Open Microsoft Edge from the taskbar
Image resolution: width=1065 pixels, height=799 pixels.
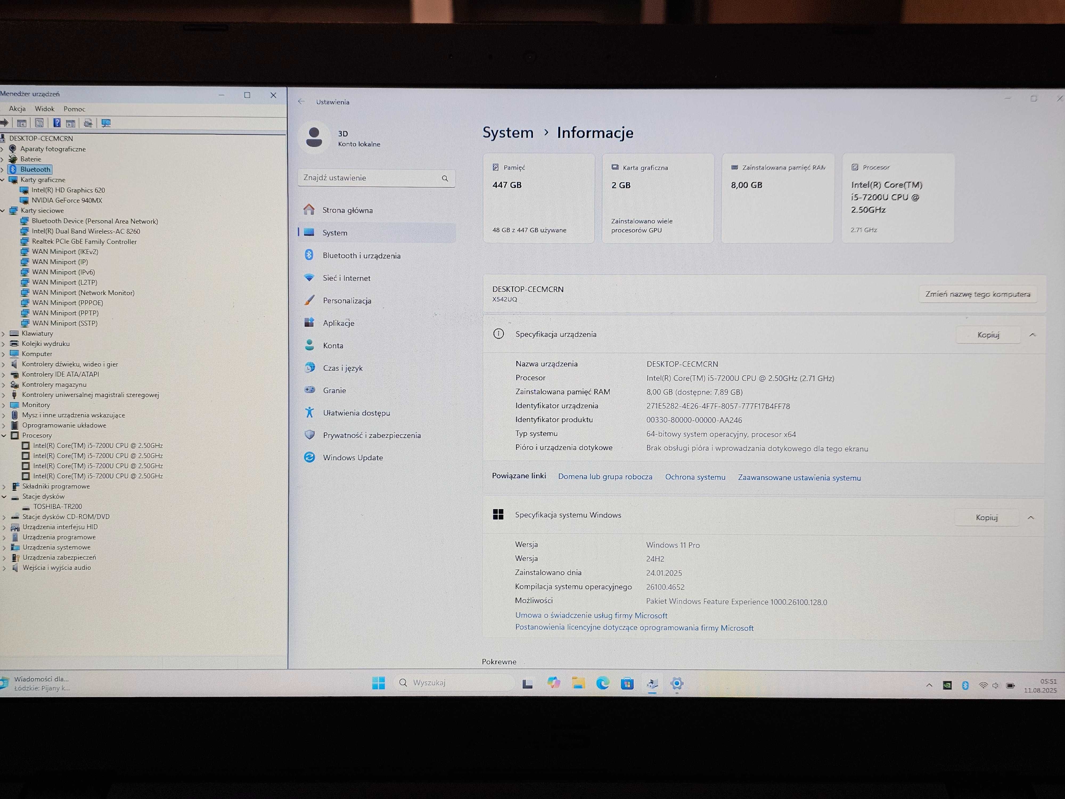[602, 683]
